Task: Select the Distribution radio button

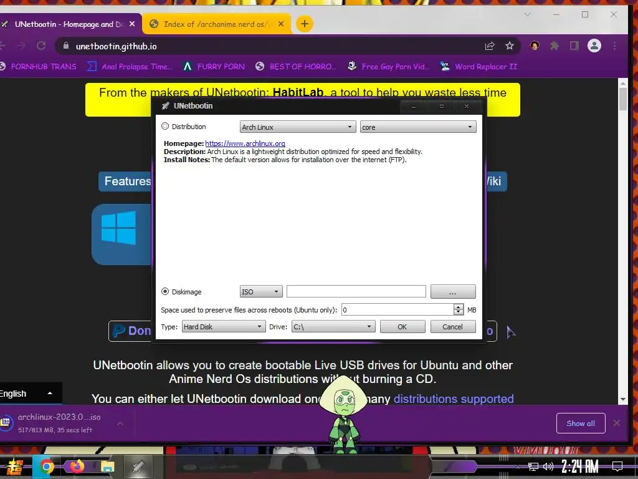Action: 164,126
